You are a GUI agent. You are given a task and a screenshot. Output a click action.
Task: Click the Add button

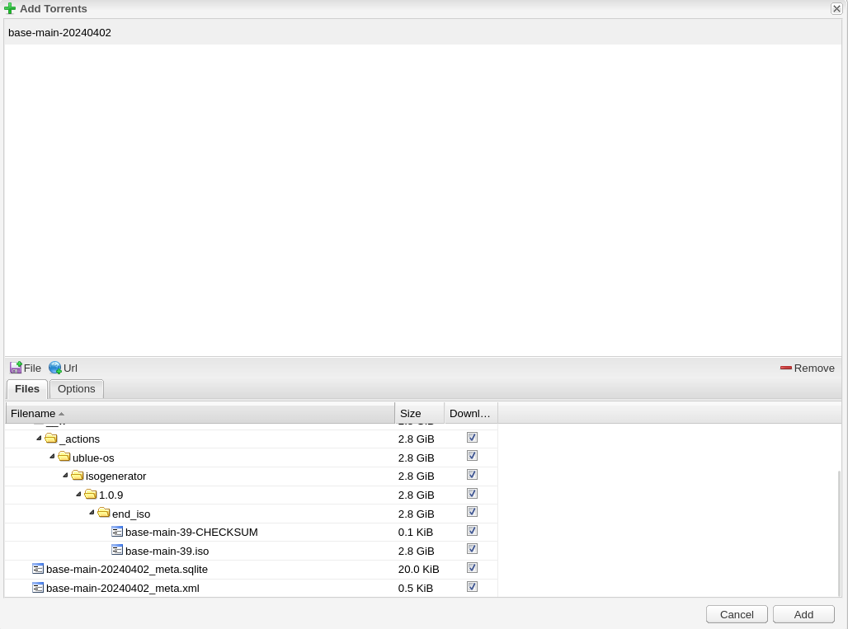pos(803,614)
